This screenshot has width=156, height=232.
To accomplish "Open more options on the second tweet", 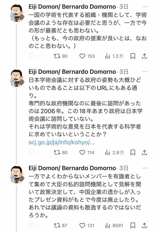I will point(145,72).
